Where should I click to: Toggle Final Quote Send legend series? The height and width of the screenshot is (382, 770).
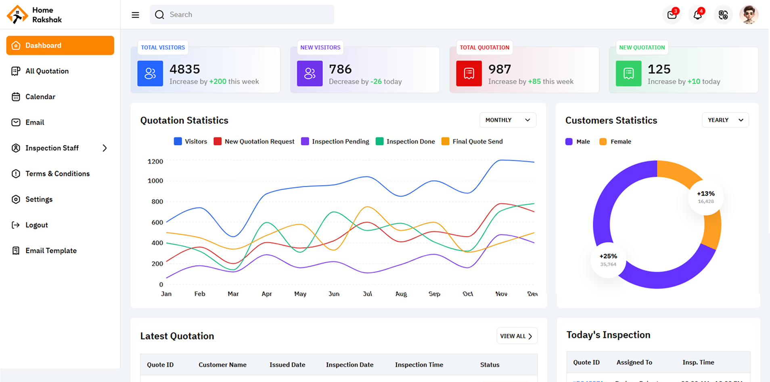472,142
